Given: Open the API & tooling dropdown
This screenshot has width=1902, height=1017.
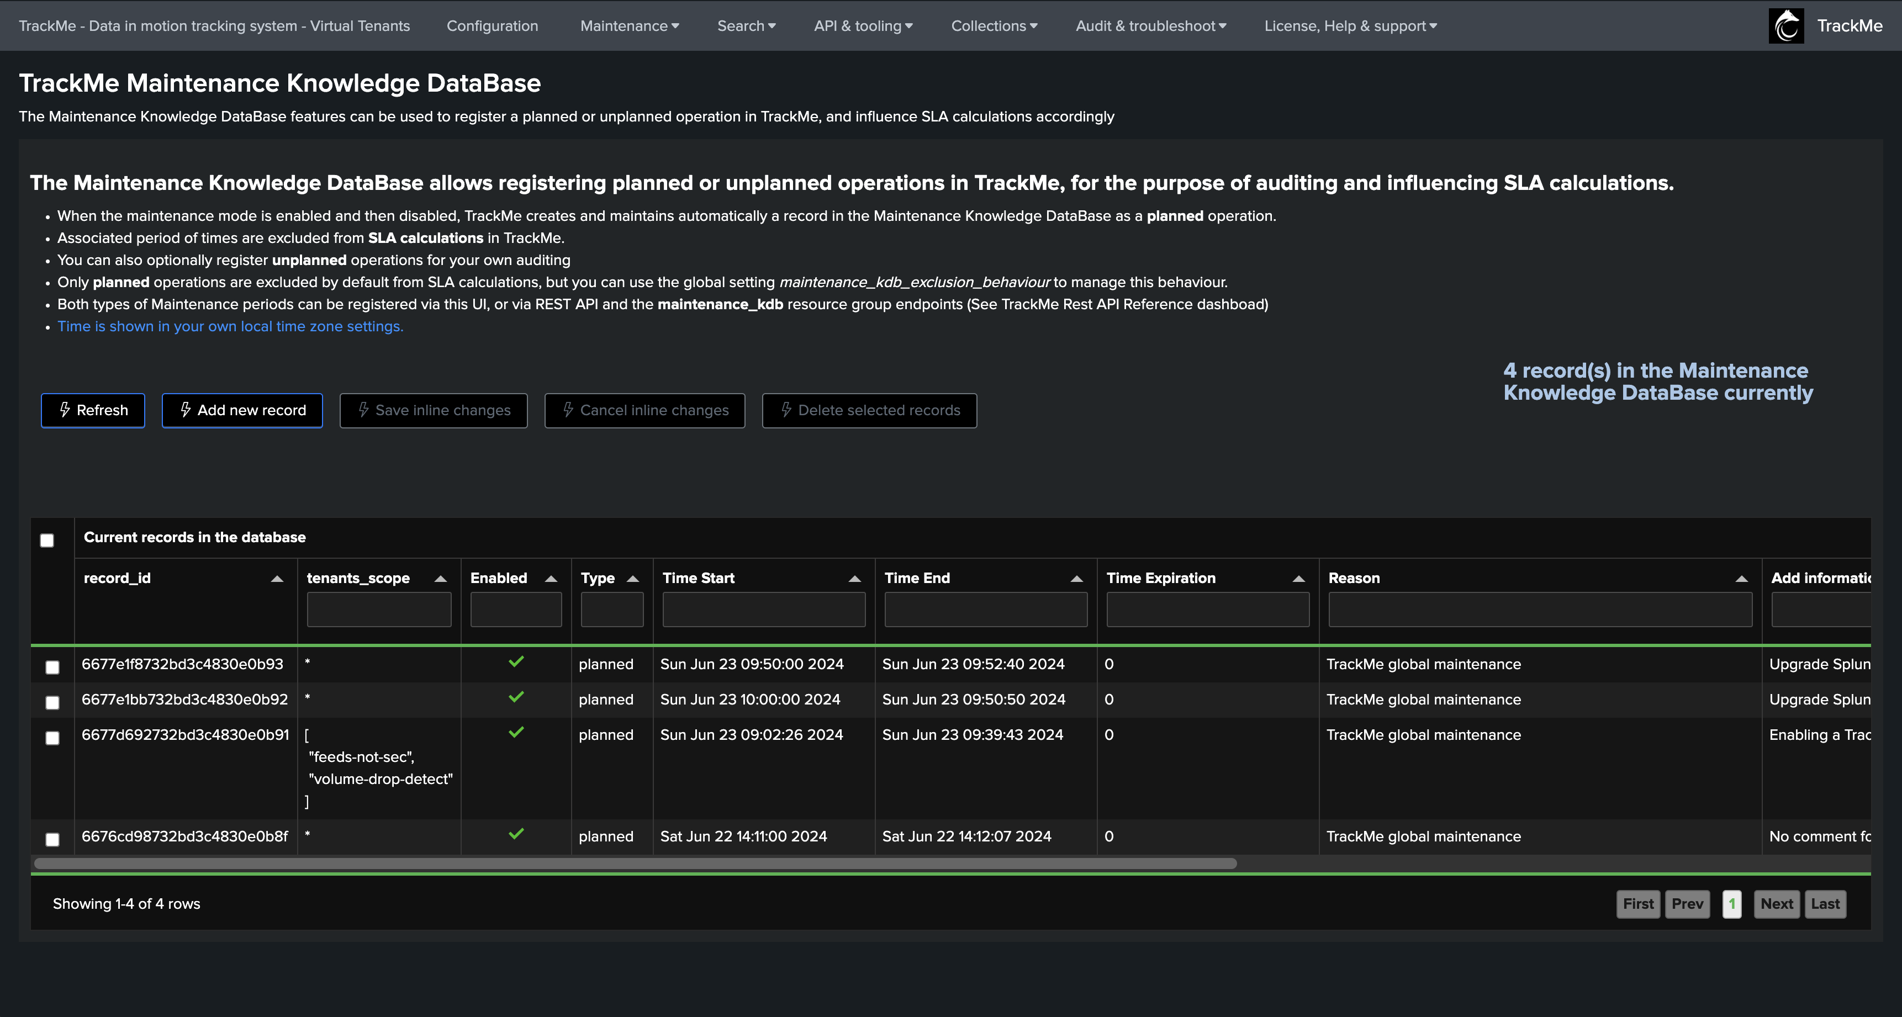Looking at the screenshot, I should coord(863,26).
